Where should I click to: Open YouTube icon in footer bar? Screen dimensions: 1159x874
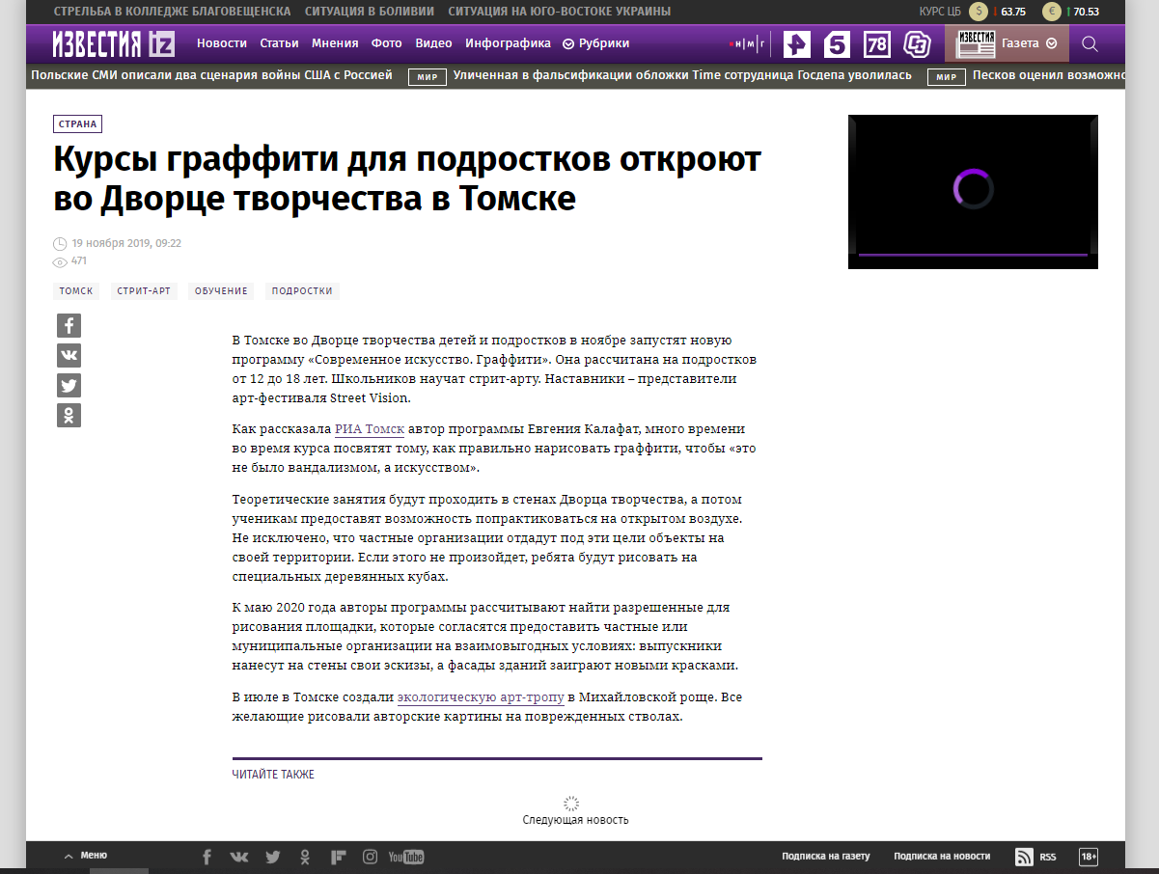[406, 857]
